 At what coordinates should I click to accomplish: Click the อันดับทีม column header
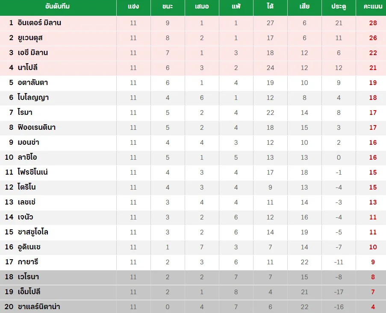[57, 6]
